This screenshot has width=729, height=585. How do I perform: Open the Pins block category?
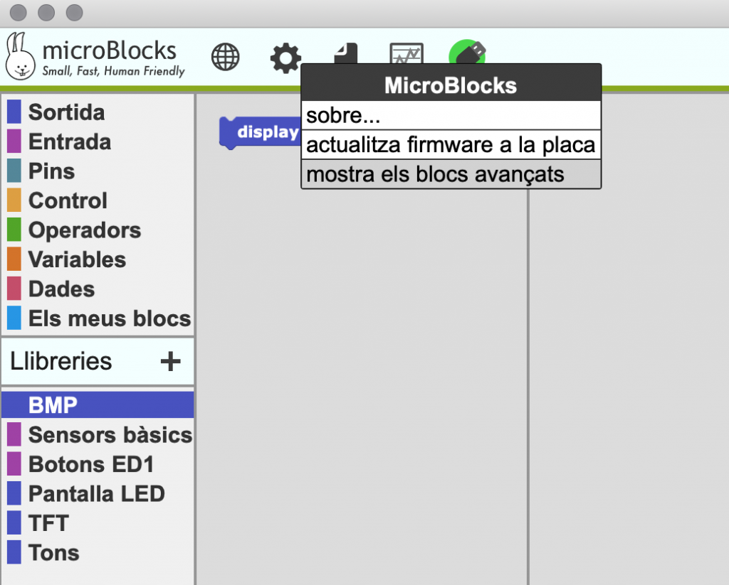51,171
